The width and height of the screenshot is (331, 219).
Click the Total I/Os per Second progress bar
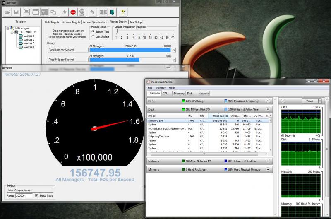click(131, 50)
